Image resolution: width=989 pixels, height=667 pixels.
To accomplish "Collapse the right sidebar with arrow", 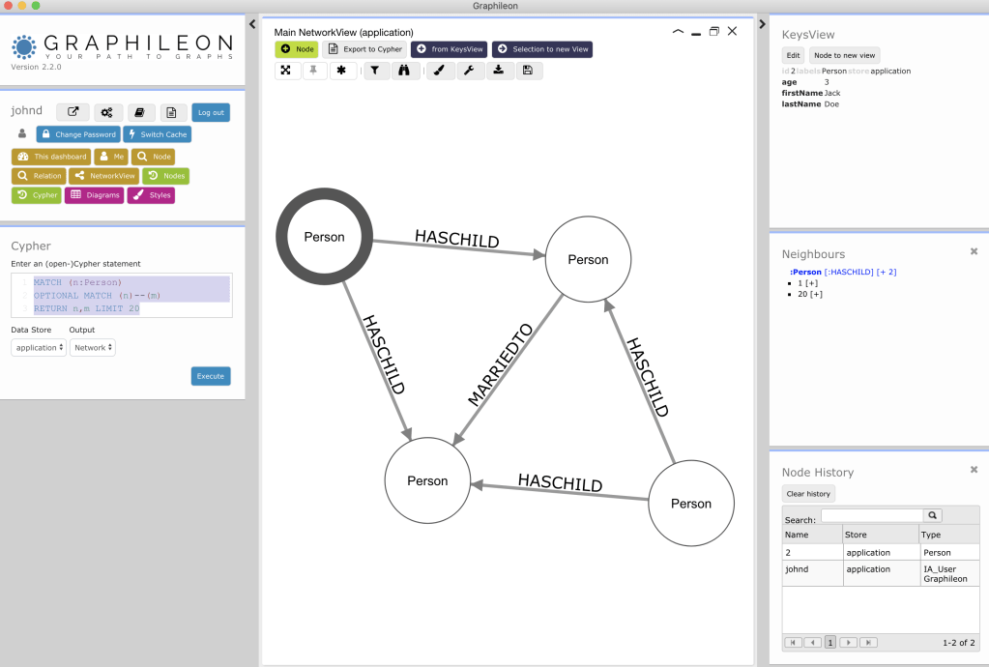I will pos(762,24).
